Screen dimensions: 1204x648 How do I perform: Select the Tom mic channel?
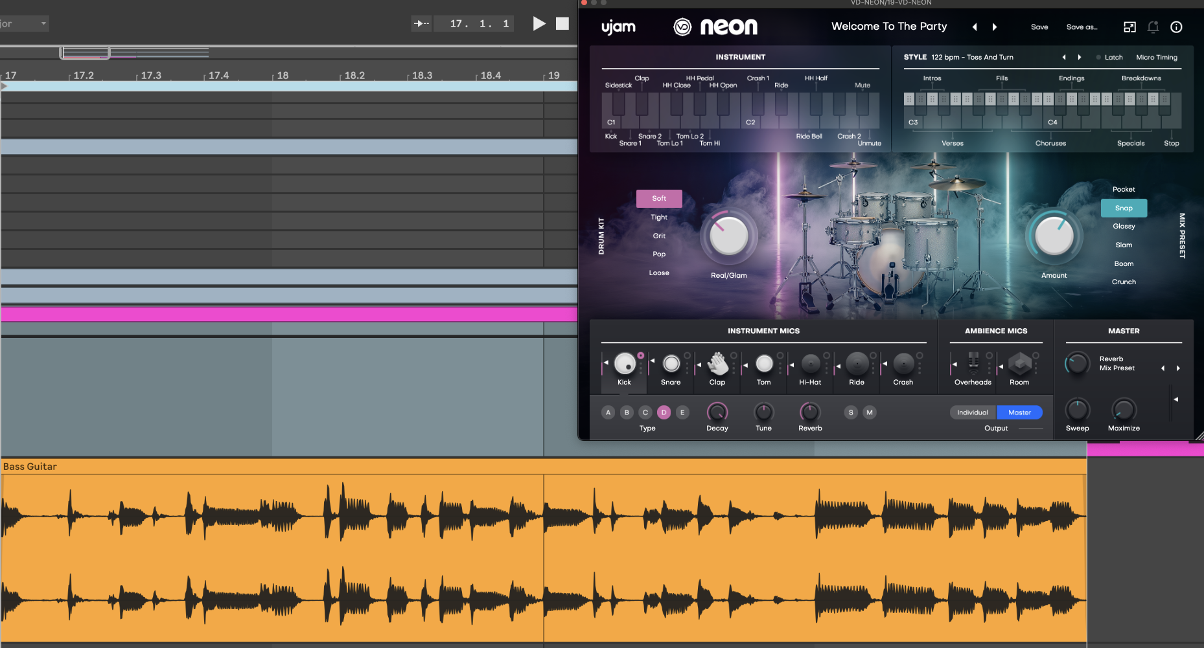[x=764, y=364]
